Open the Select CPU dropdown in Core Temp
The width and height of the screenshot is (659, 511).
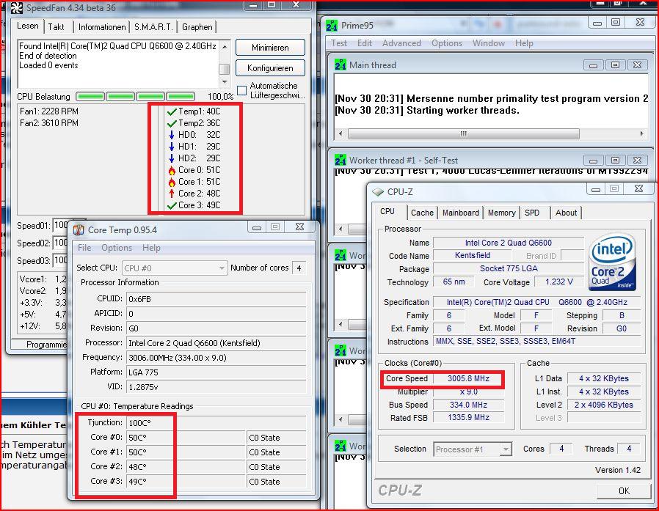pos(174,268)
